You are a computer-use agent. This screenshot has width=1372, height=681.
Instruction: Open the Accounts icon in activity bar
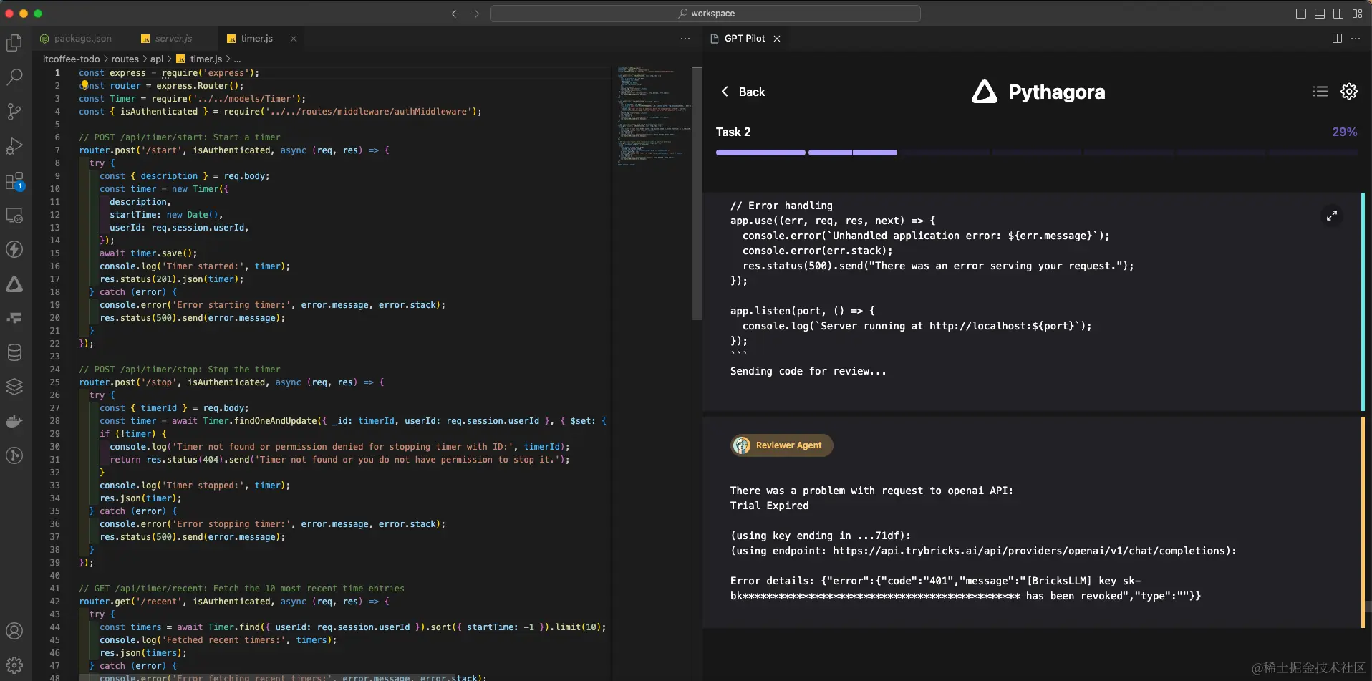click(14, 631)
